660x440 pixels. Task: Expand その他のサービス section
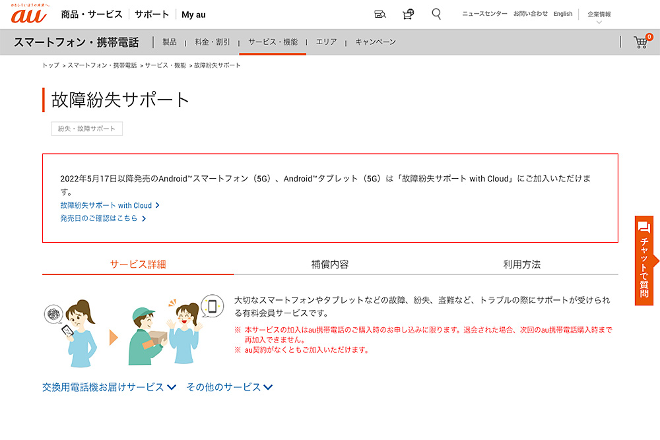click(230, 387)
